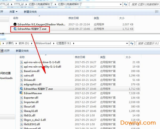Select the BaseCore.dll file name
Screen dimensions: 160x129
click(x=32, y=71)
